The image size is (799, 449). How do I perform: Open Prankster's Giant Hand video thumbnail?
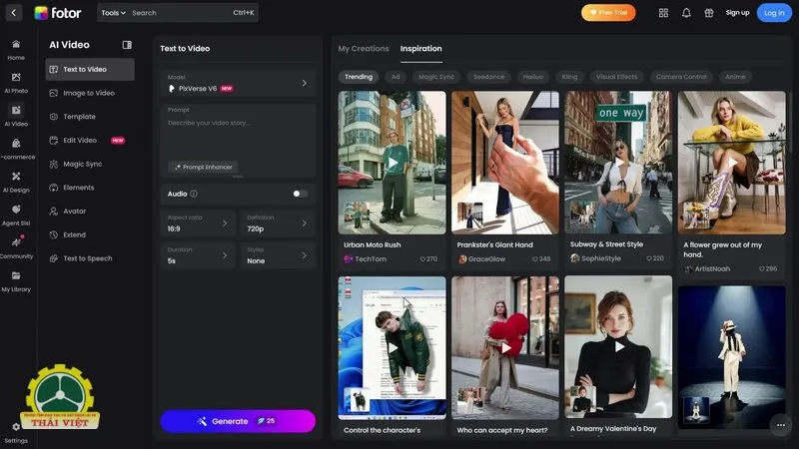point(505,163)
